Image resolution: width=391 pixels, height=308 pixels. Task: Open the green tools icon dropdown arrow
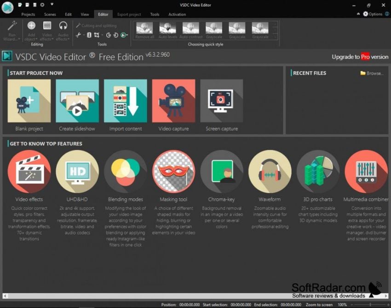[127, 35]
